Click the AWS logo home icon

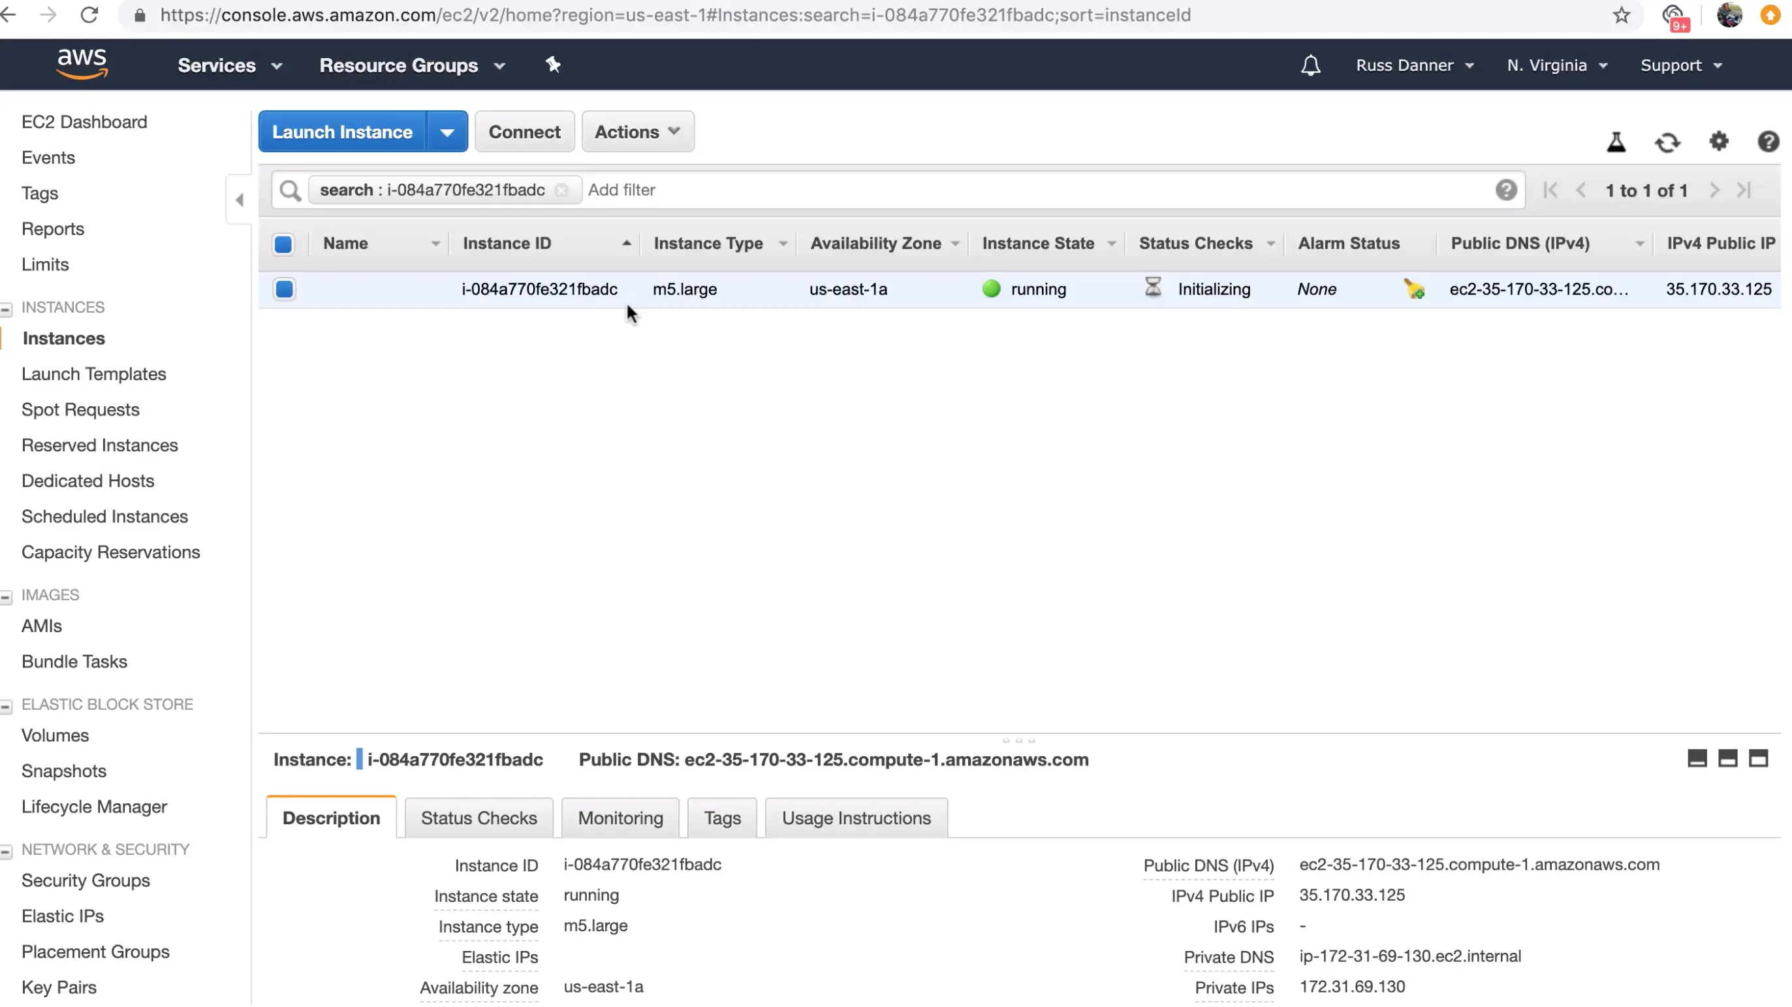pyautogui.click(x=82, y=64)
